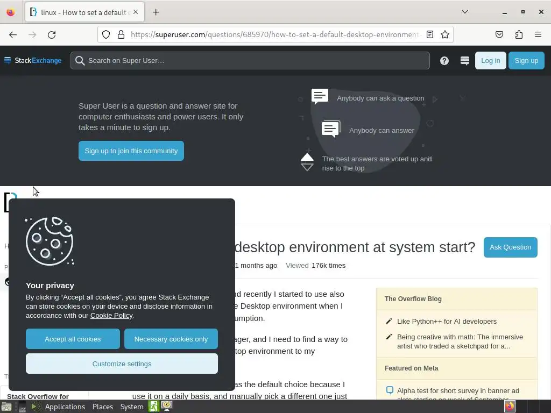Click the clock monitor icon in bottom panel

(167, 407)
